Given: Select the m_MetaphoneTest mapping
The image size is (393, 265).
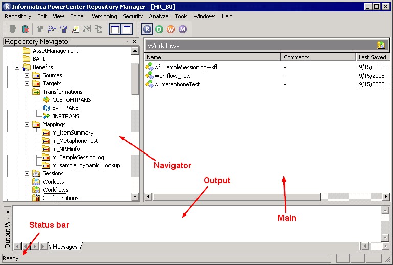Looking at the screenshot, I should click(x=75, y=141).
